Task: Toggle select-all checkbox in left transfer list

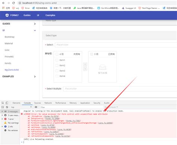Action: coord(57,54)
